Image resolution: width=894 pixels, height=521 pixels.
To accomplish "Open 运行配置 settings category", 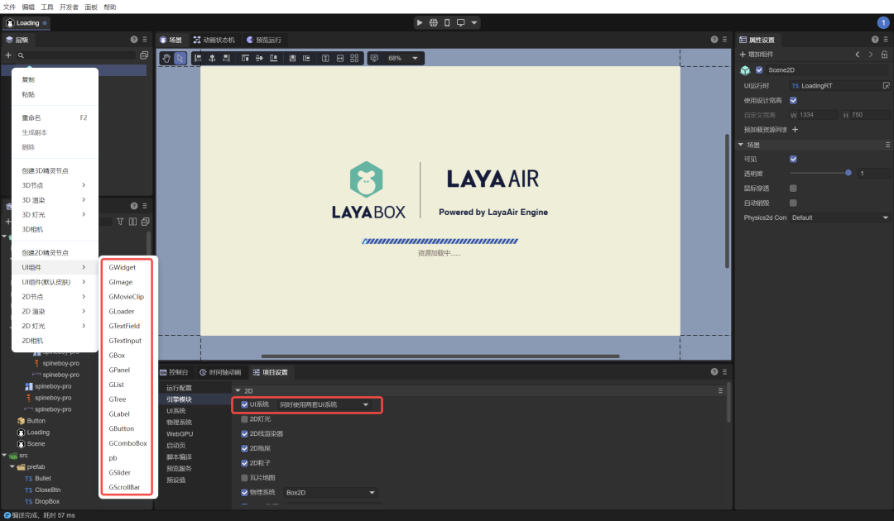I will (x=179, y=388).
